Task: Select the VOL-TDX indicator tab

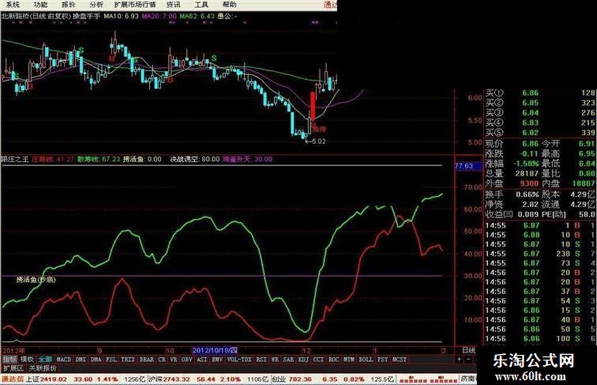Action: point(239,360)
